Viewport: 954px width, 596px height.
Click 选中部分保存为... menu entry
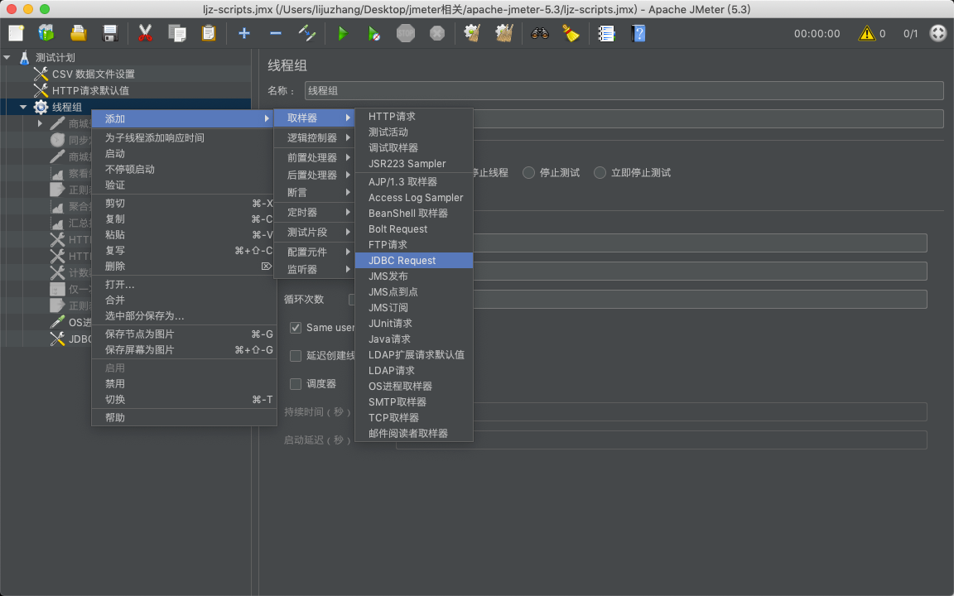click(x=184, y=315)
